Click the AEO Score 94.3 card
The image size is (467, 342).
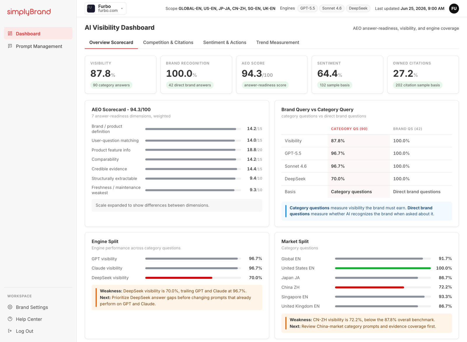tap(272, 75)
